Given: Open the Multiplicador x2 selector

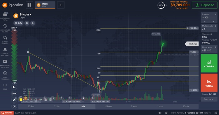Looking at the screenshot, I should click(209, 28).
